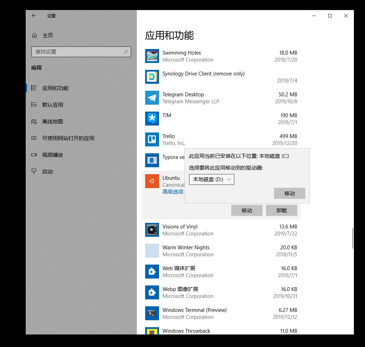Select the Synology Drive Client (remove only) entry

221,77
